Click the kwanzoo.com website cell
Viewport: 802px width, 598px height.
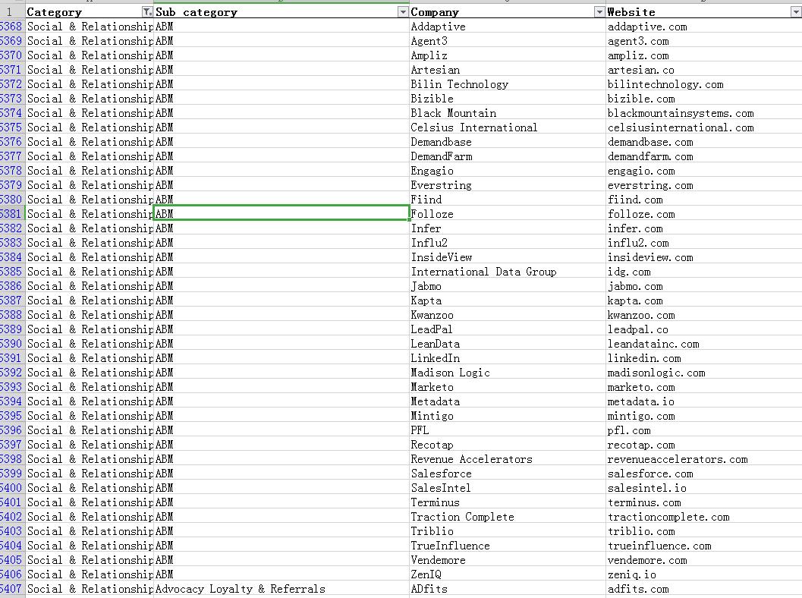[704, 315]
